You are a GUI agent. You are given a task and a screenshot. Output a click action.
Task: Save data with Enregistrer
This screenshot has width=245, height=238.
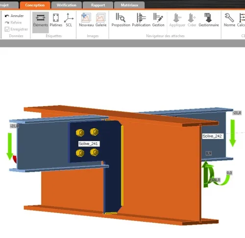tap(16, 29)
